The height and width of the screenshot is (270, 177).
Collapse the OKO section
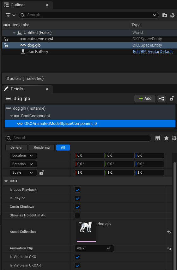point(6,181)
